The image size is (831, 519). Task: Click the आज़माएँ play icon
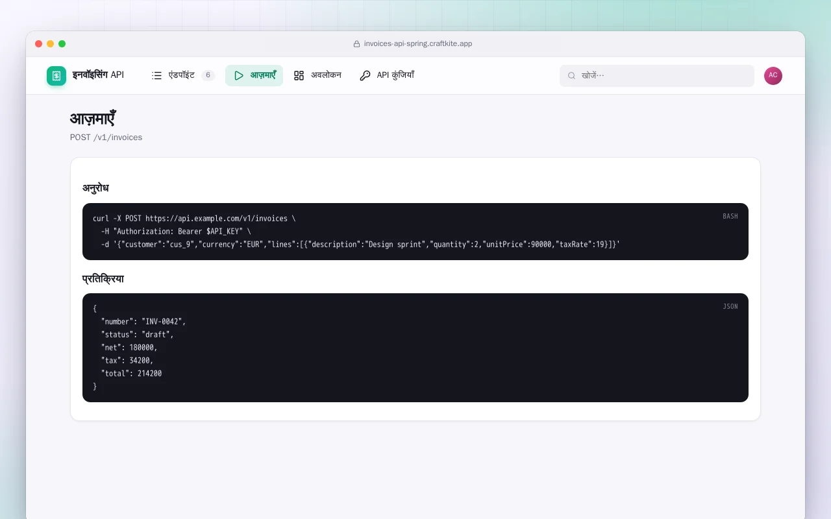[x=239, y=75]
